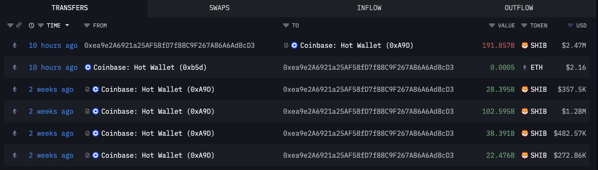Click contract document icon in 28.395B SHIB row
The width and height of the screenshot is (598, 170).
(88, 90)
